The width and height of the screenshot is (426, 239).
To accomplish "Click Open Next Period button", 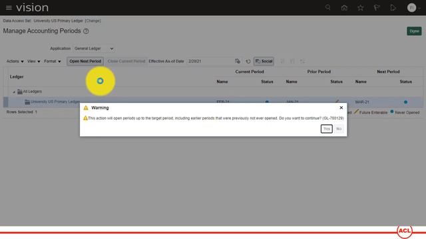I will [x=85, y=61].
